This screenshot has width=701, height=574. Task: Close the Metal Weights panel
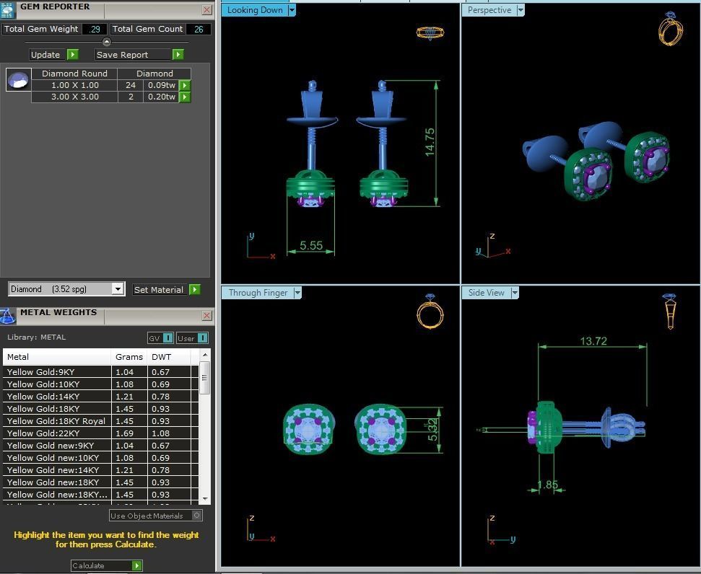(207, 316)
